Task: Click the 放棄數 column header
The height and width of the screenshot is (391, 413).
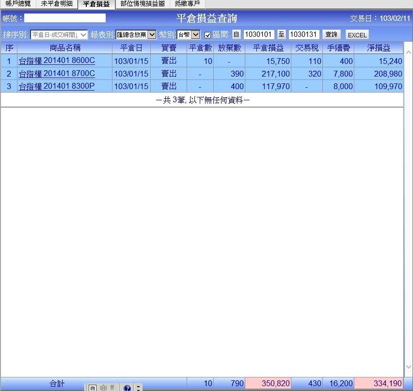Action: tap(229, 47)
